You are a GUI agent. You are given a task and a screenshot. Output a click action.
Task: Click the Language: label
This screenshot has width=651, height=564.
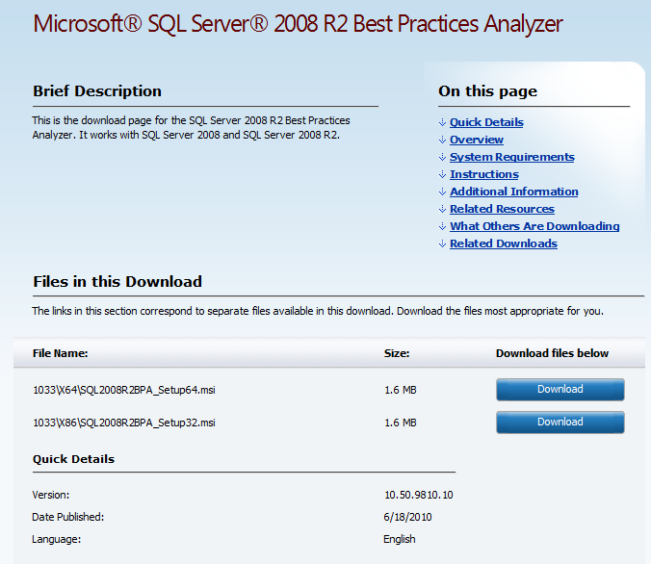(x=57, y=539)
